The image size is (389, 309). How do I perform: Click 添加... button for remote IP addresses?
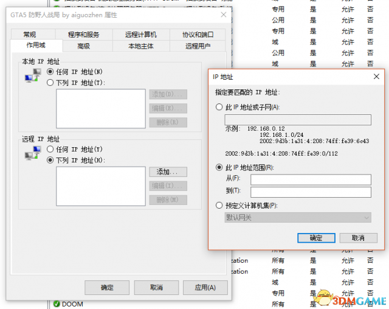(168, 172)
